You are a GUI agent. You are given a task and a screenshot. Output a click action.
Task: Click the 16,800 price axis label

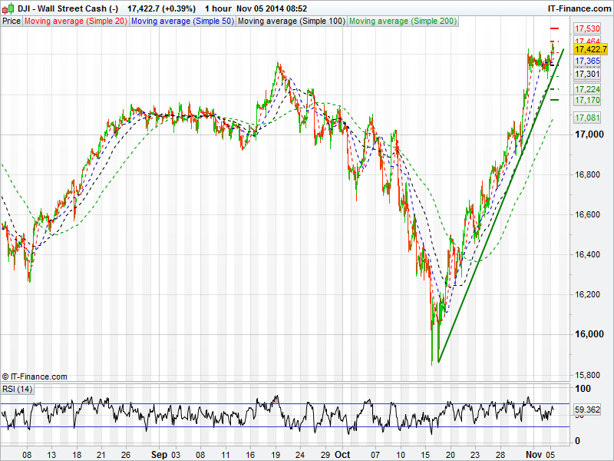(x=587, y=174)
